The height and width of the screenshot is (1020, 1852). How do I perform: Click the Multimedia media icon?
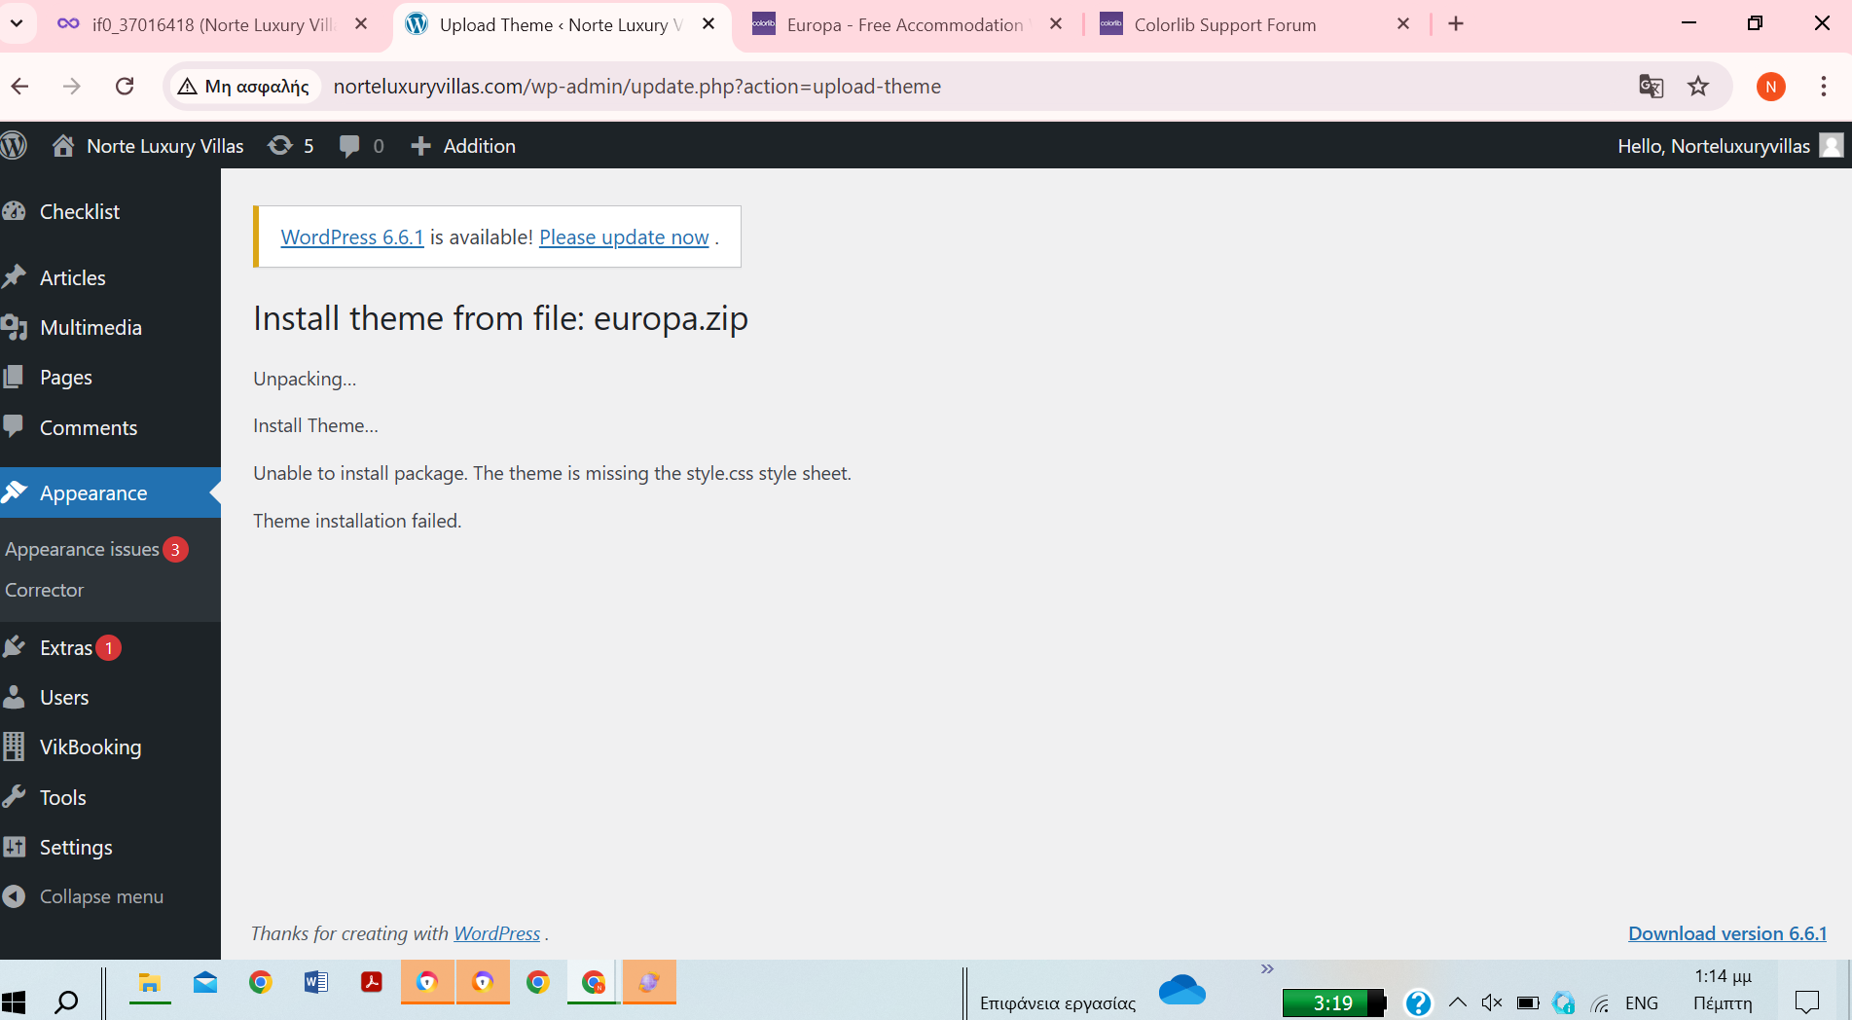pos(14,327)
